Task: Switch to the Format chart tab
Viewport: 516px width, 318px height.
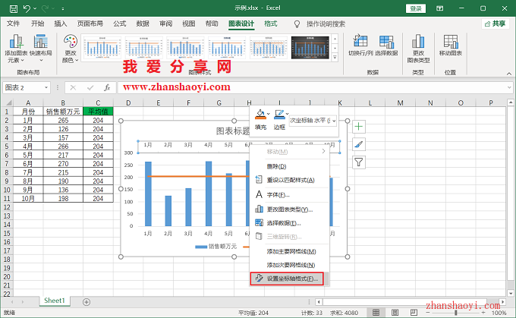Action: click(270, 24)
